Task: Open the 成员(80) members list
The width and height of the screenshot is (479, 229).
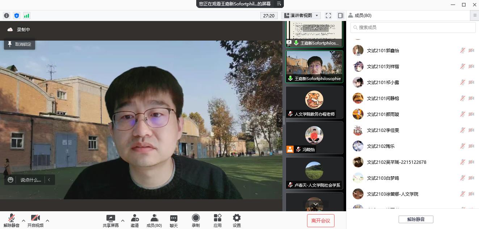Action: click(154, 220)
